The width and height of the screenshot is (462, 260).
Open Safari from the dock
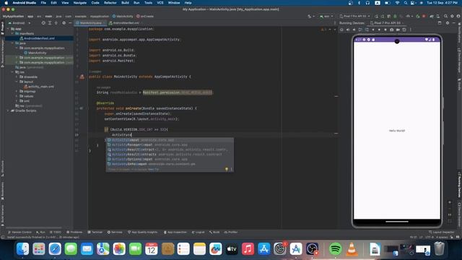[x=55, y=249]
